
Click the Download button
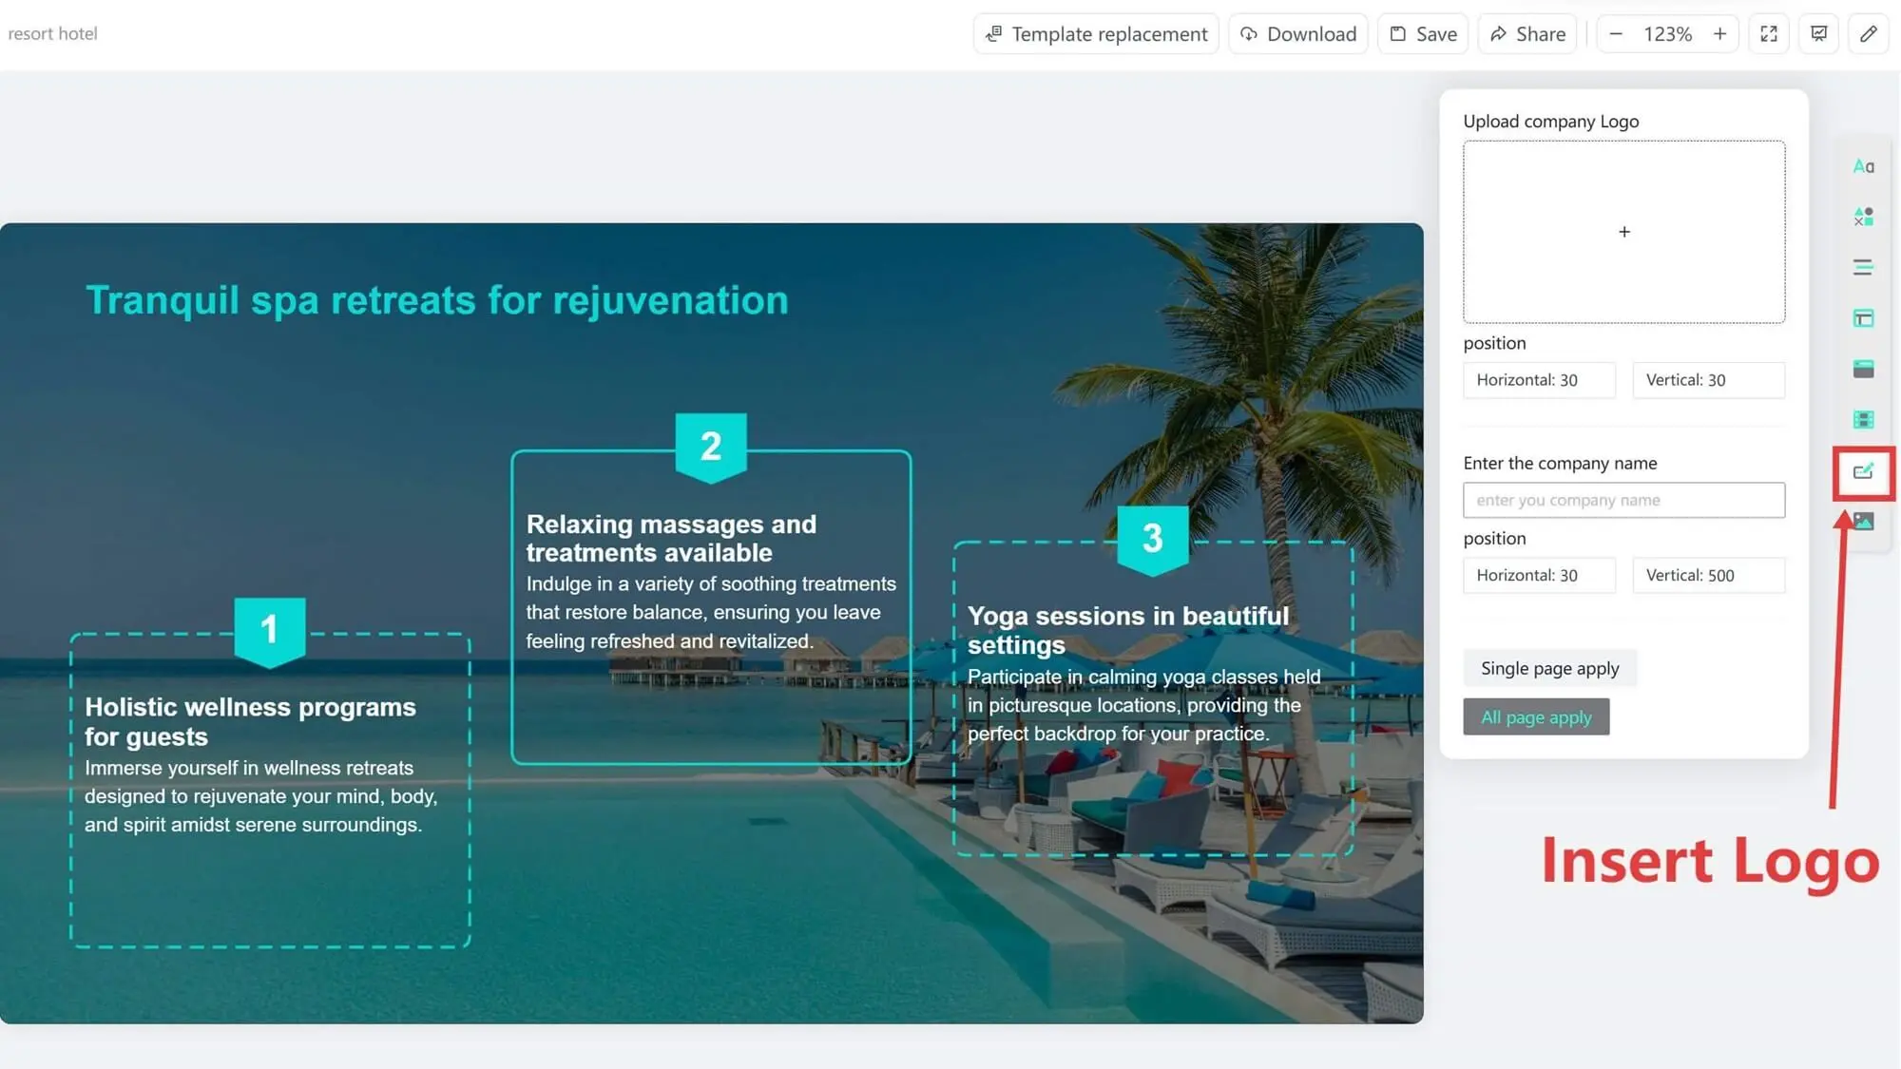[1297, 34]
